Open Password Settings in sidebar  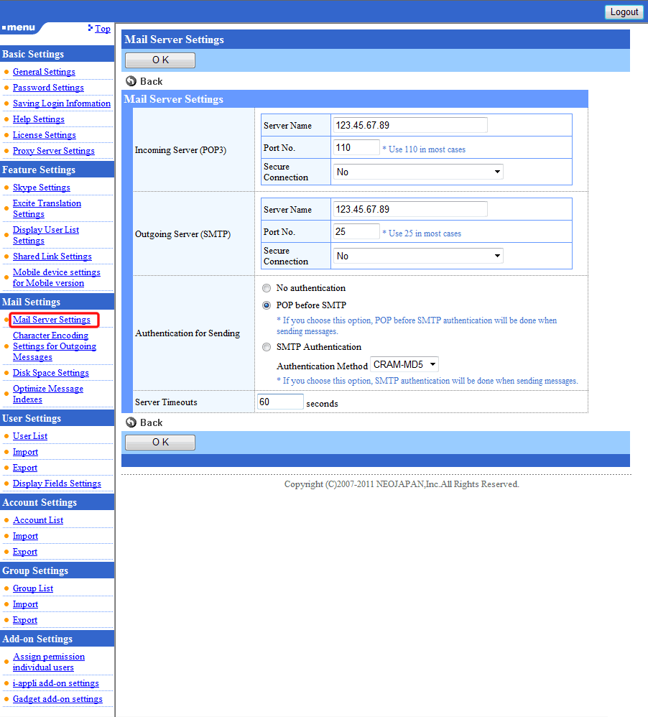click(48, 88)
